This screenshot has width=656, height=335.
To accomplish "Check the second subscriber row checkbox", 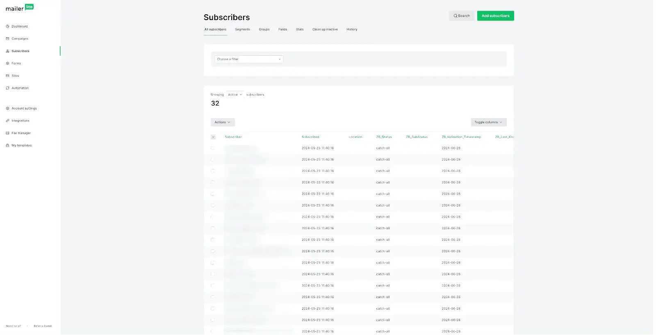I will pyautogui.click(x=213, y=160).
